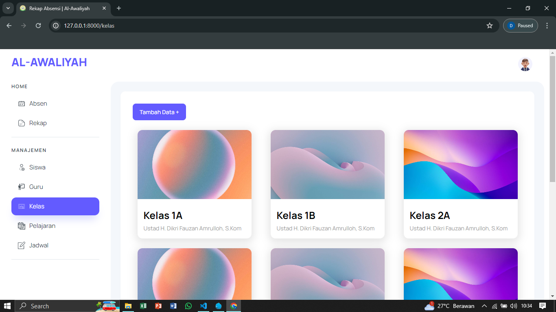556x312 pixels.
Task: Click the Tambah Data + button
Action: 159,112
